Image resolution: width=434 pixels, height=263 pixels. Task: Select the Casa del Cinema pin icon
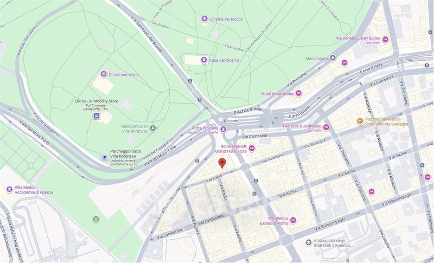[x=204, y=60]
